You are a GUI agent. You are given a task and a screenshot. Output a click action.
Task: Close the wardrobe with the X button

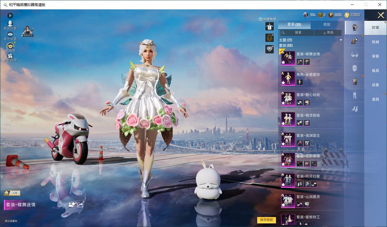381,15
